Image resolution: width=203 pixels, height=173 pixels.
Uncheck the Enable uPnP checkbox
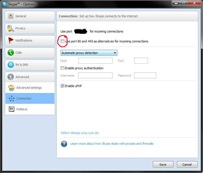click(x=62, y=86)
